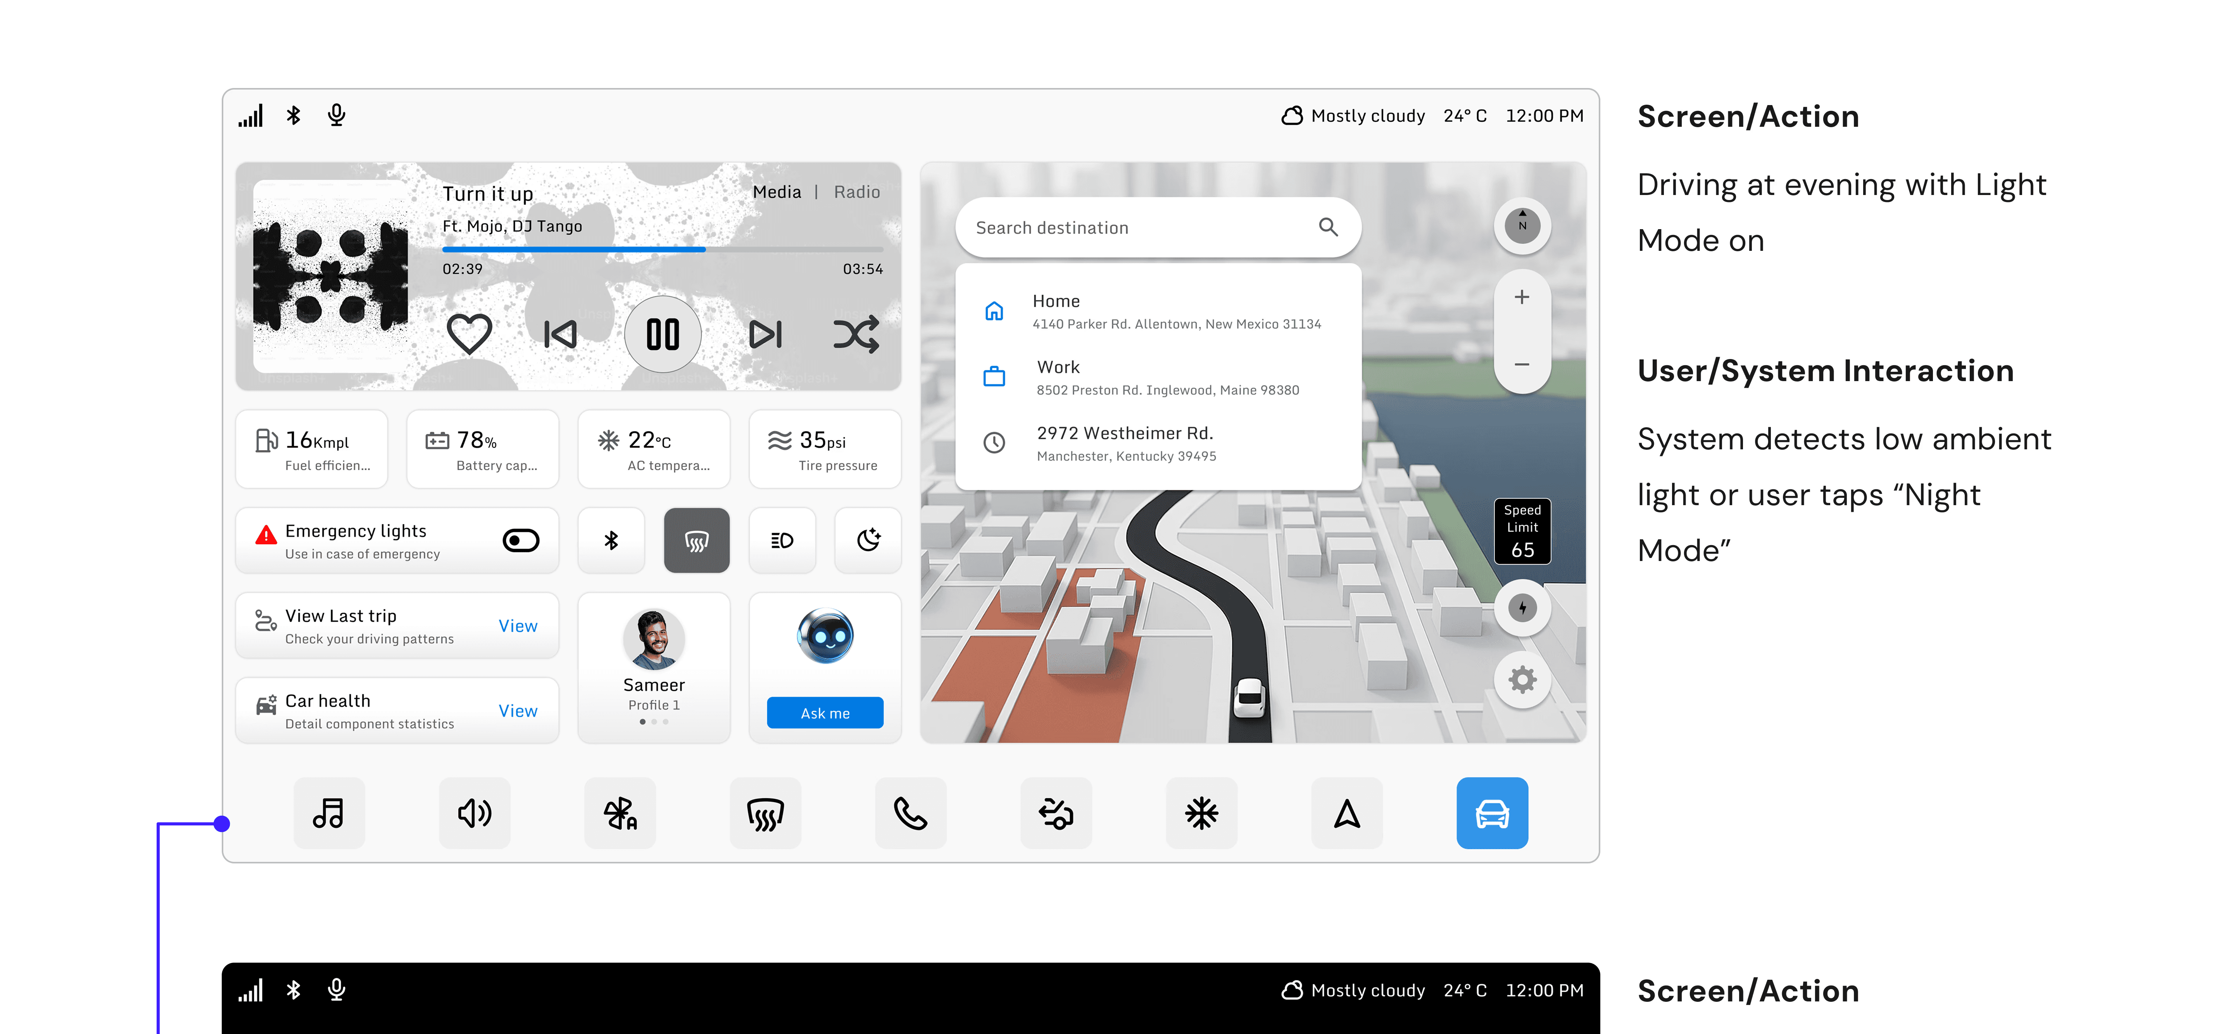The height and width of the screenshot is (1034, 2233).
Task: Switch to the Radio tab
Action: 856,192
